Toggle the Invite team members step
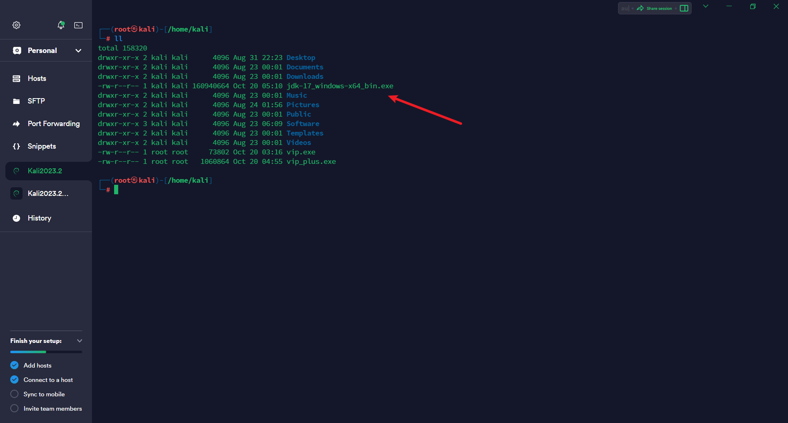788x423 pixels. pos(14,408)
